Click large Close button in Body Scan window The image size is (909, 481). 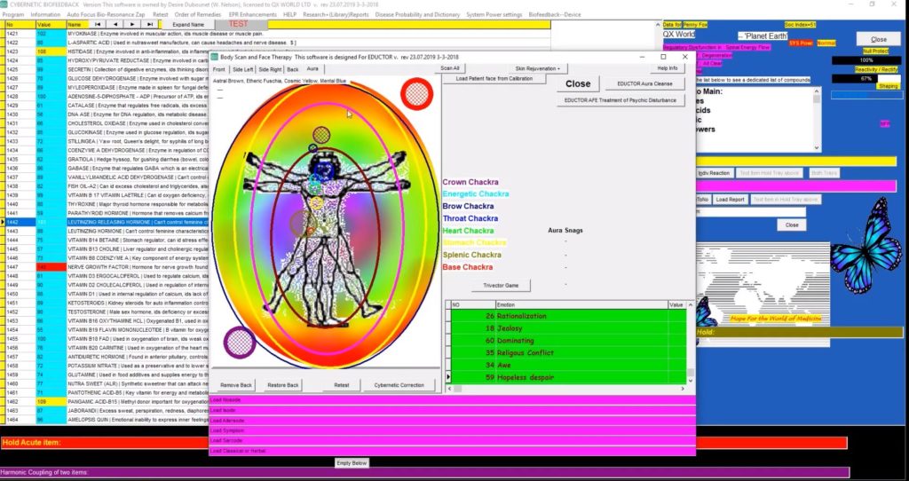click(578, 83)
